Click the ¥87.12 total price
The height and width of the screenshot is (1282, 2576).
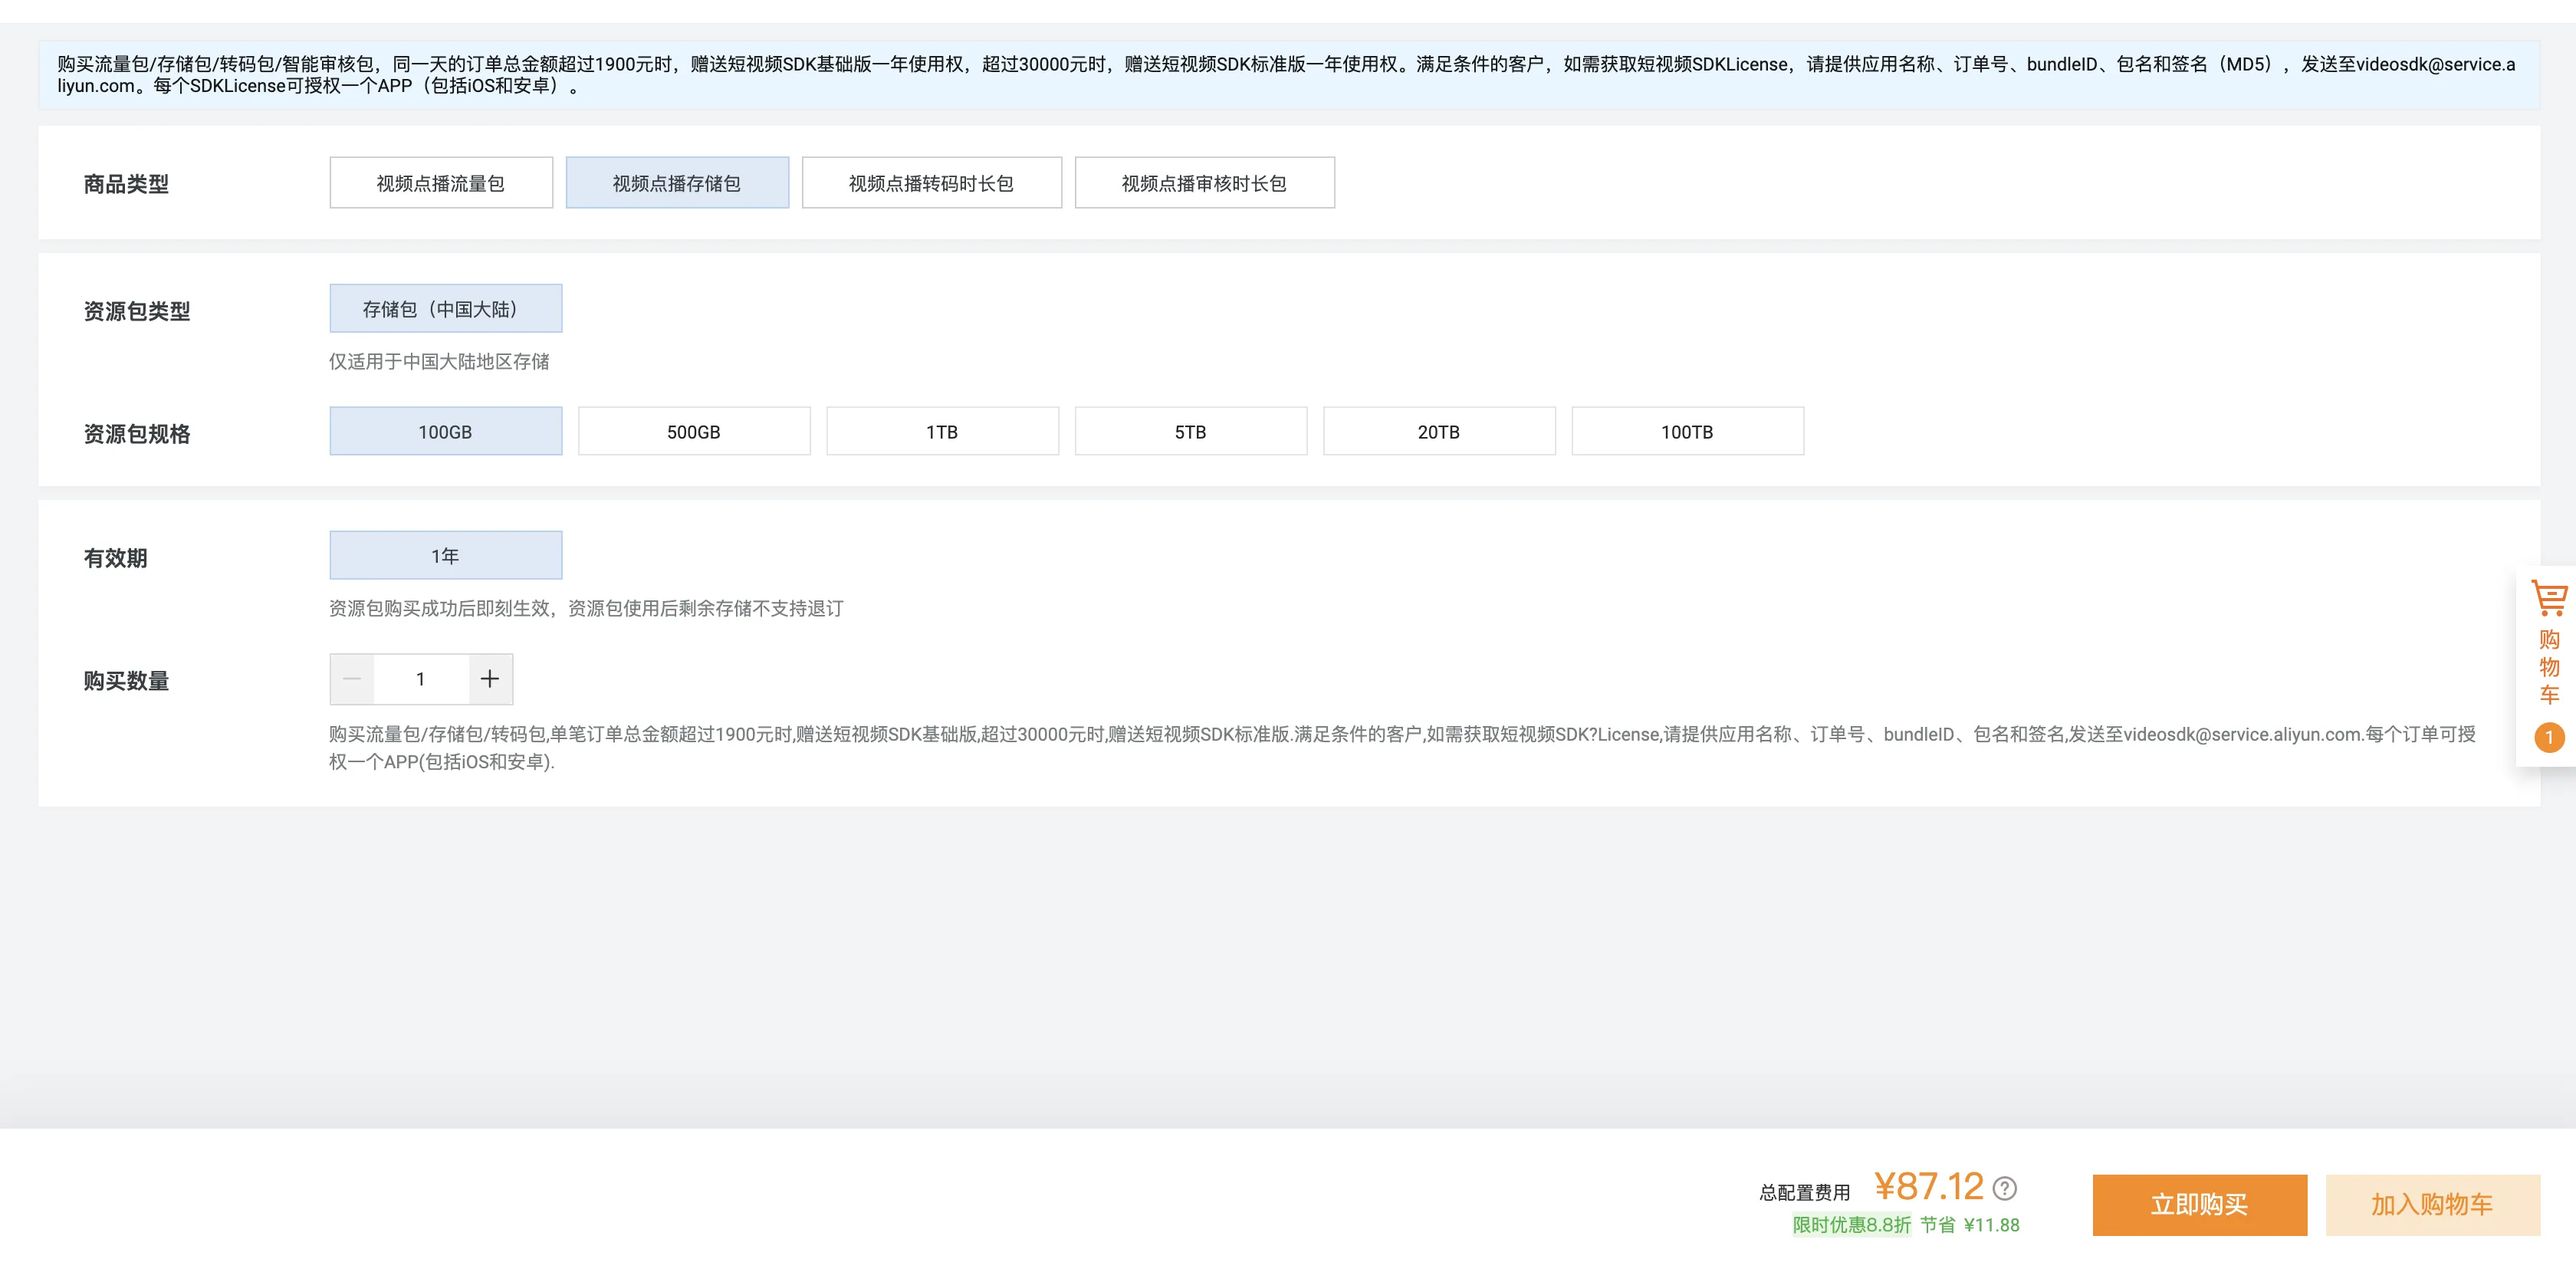click(x=1929, y=1187)
